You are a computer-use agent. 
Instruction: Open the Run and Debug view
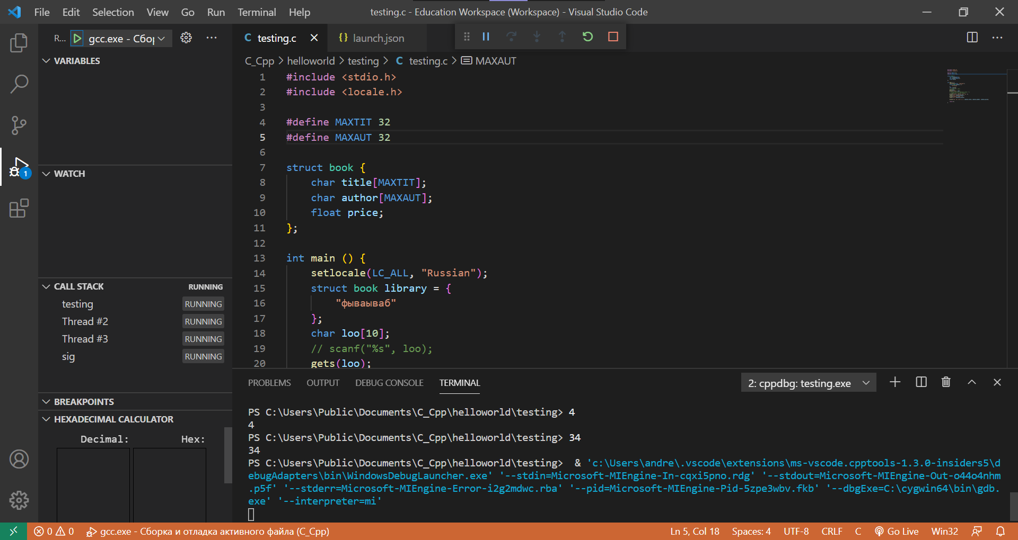pos(19,167)
